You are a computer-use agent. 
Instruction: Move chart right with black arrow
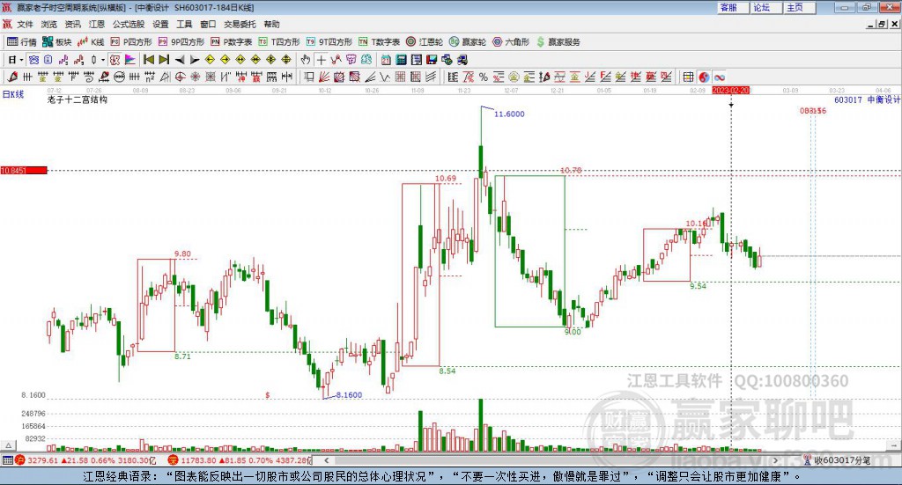click(195, 60)
